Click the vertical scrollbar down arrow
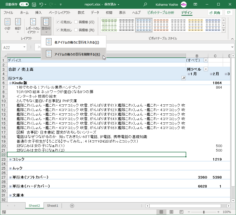The height and width of the screenshot is (215, 236). pyautogui.click(x=233, y=201)
